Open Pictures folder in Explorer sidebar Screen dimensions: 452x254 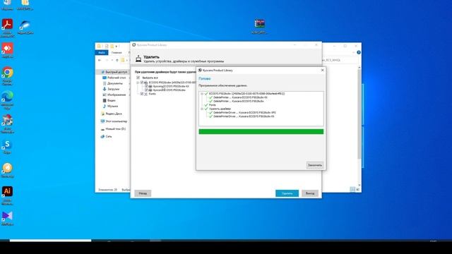[x=114, y=95]
